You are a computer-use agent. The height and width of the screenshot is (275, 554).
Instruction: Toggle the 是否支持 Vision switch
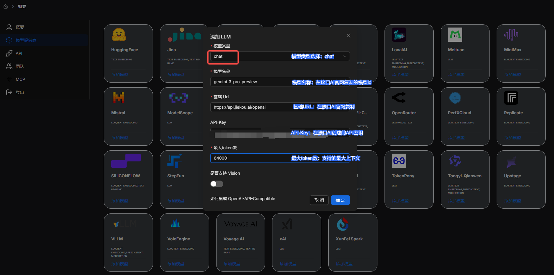pos(217,184)
